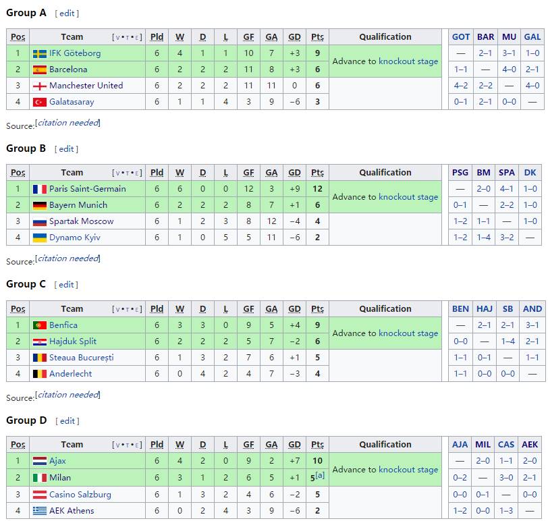Screen dimensions: 548x521
Task: Open Dynamo Kyiv team link
Action: [76, 238]
